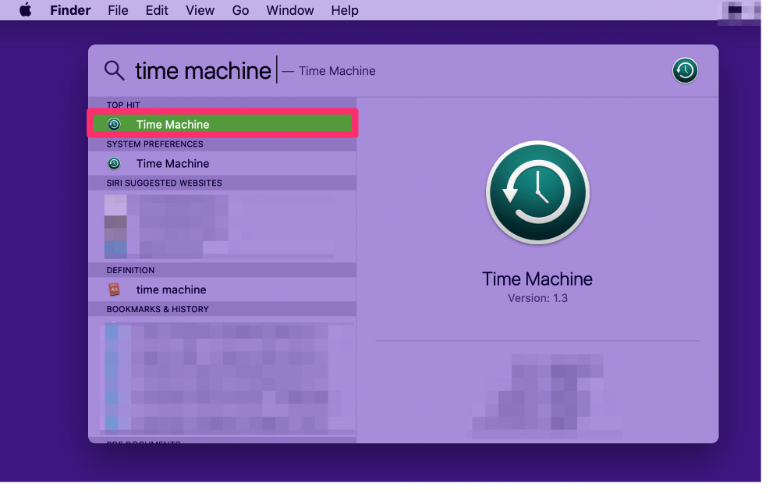Viewport: 780px width, 501px height.
Task: Open the Finder menu
Action: coord(70,10)
